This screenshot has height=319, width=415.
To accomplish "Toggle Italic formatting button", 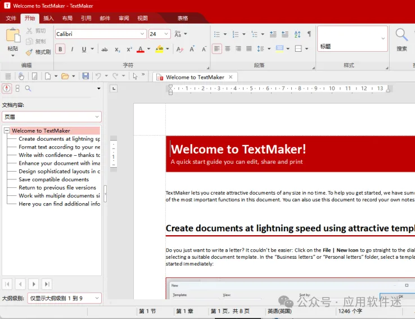I will tap(72, 50).
